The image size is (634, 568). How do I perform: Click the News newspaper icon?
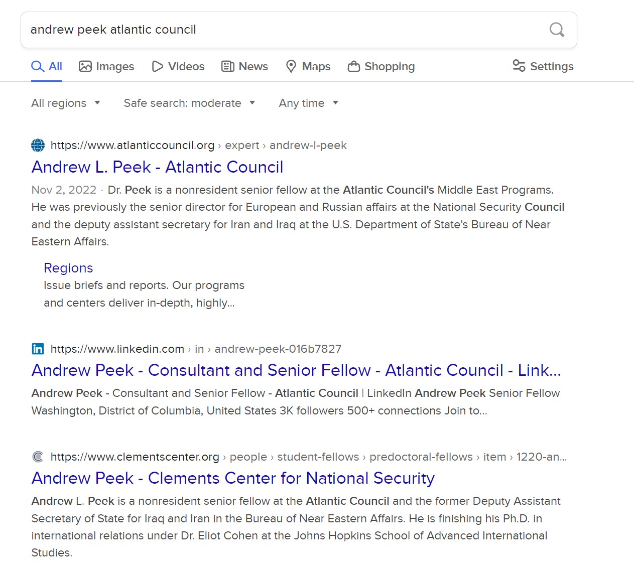(228, 66)
